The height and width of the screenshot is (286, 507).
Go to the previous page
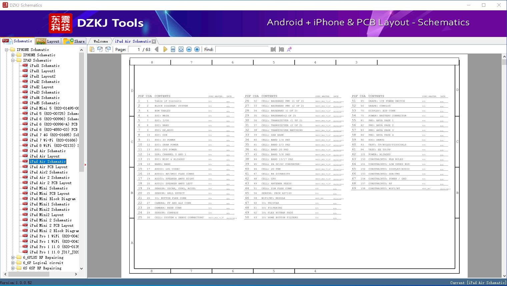(x=157, y=49)
